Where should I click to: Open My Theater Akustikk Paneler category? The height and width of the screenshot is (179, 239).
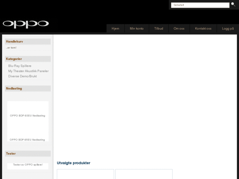point(28,71)
